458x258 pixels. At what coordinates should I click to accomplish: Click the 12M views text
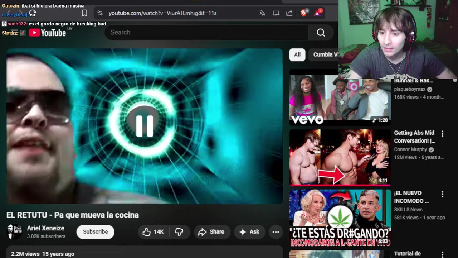(405, 157)
